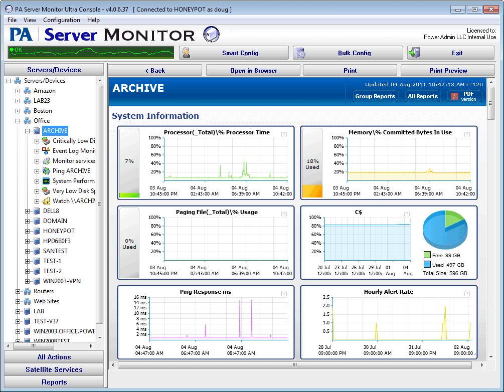This screenshot has width=504, height=392.
Task: Click the report vertical scrollbar thumb
Action: [x=491, y=103]
